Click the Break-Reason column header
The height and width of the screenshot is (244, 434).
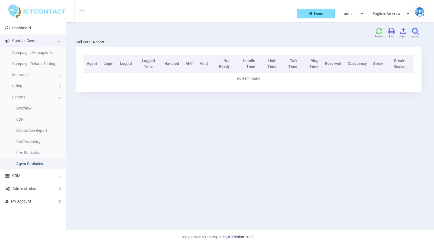pyautogui.click(x=400, y=64)
